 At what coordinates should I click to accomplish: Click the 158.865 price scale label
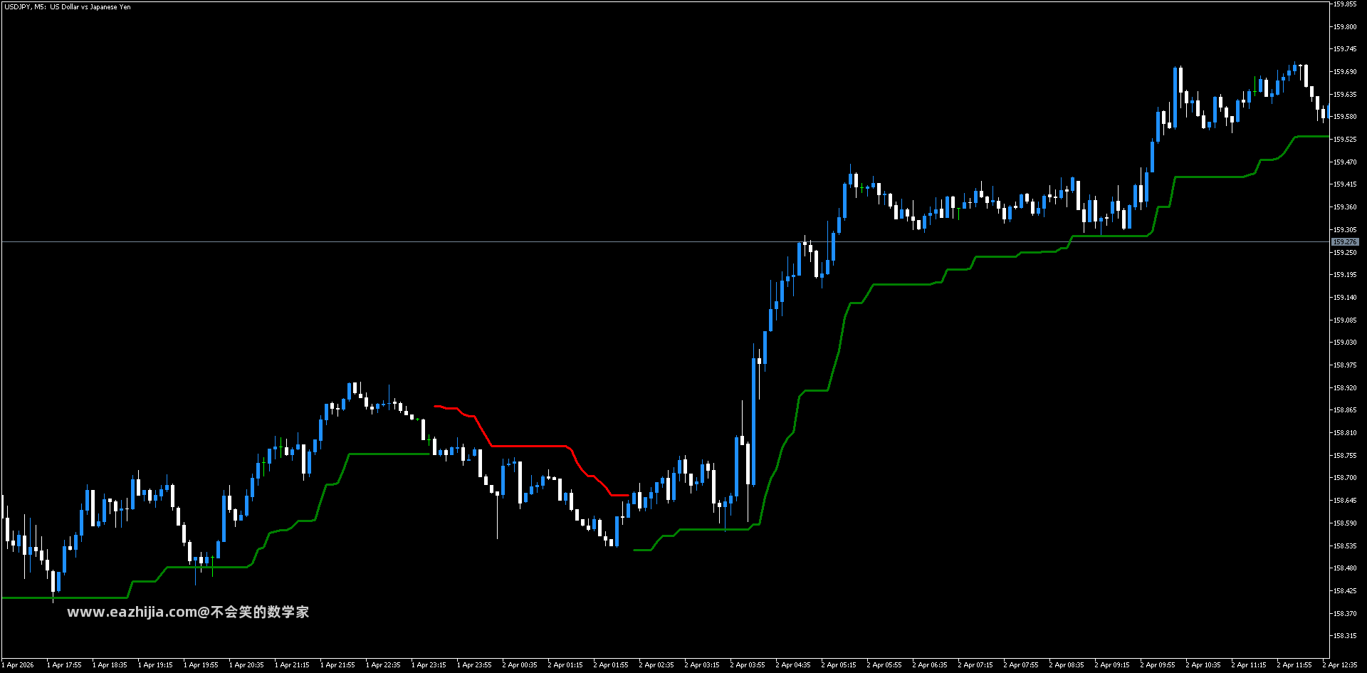[x=1345, y=410]
